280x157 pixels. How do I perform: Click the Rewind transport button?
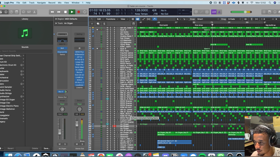tap(52, 12)
